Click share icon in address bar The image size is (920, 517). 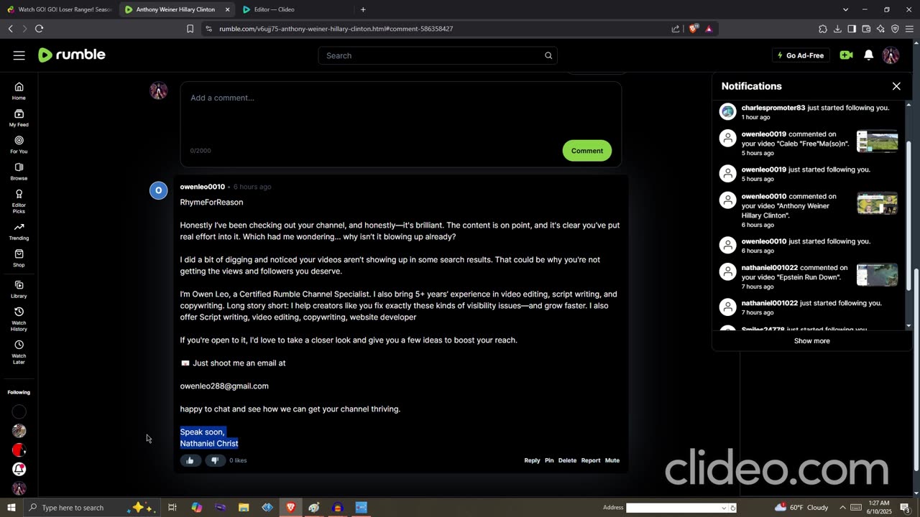pos(676,29)
